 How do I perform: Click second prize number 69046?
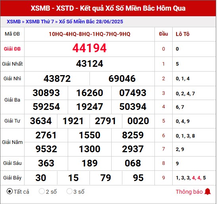(122, 79)
